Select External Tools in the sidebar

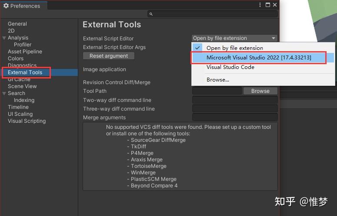point(25,72)
